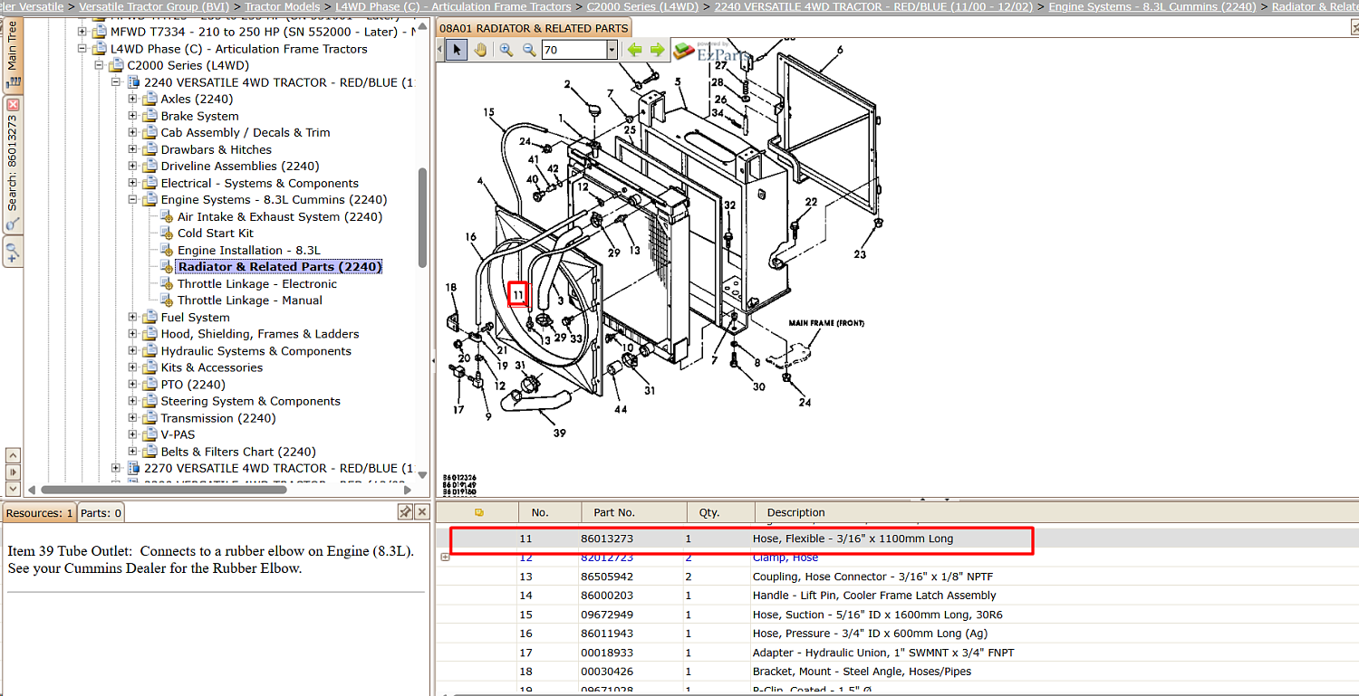The width and height of the screenshot is (1359, 696).
Task: Expand the Fuel System tree node
Action: pyautogui.click(x=132, y=317)
